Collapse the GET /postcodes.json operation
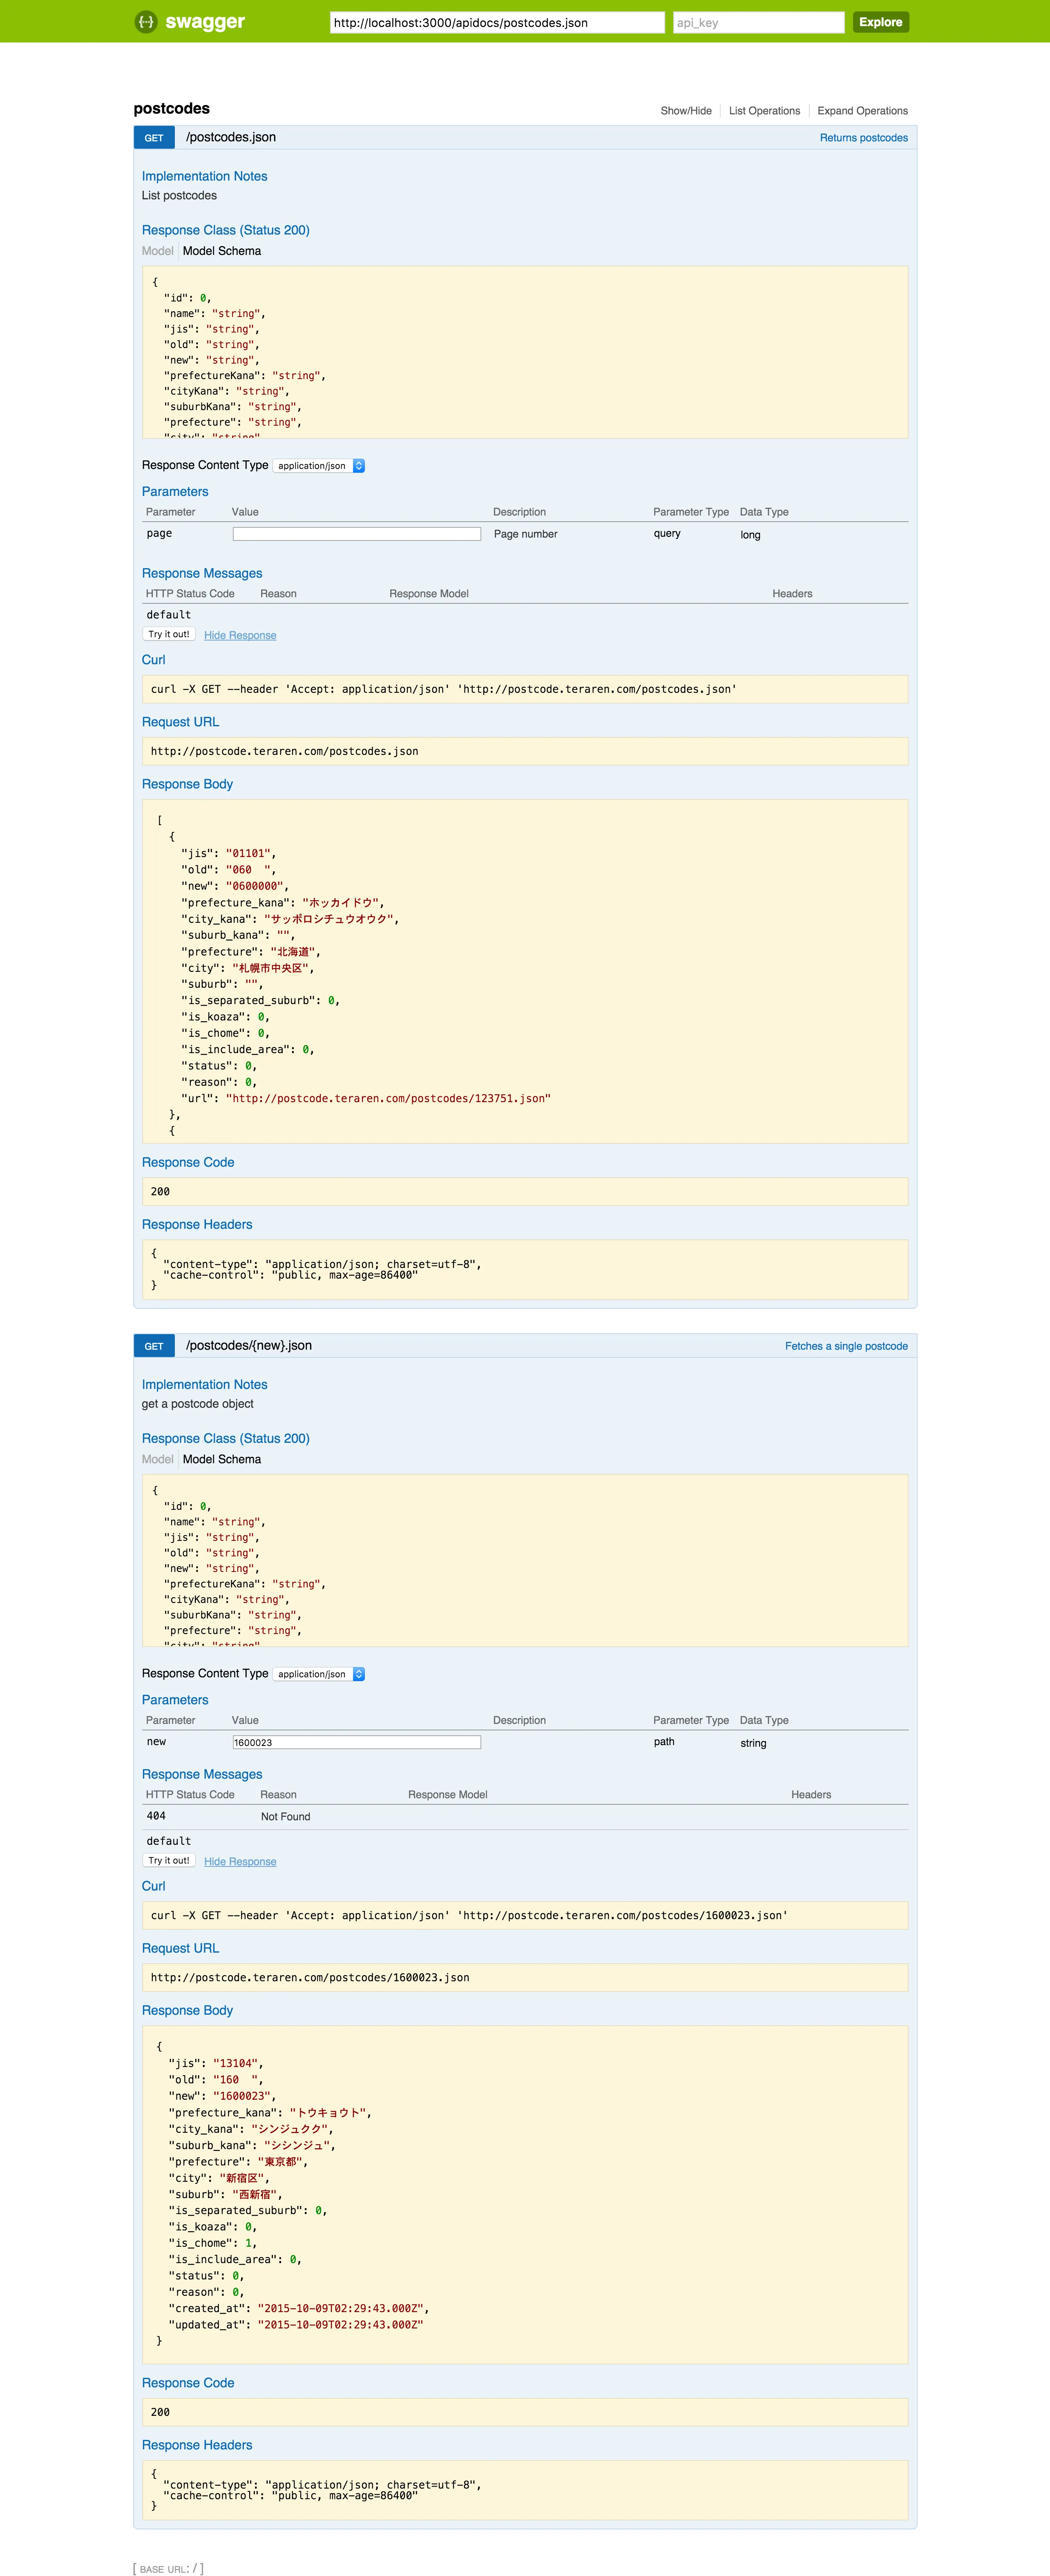1050x2576 pixels. (231, 137)
